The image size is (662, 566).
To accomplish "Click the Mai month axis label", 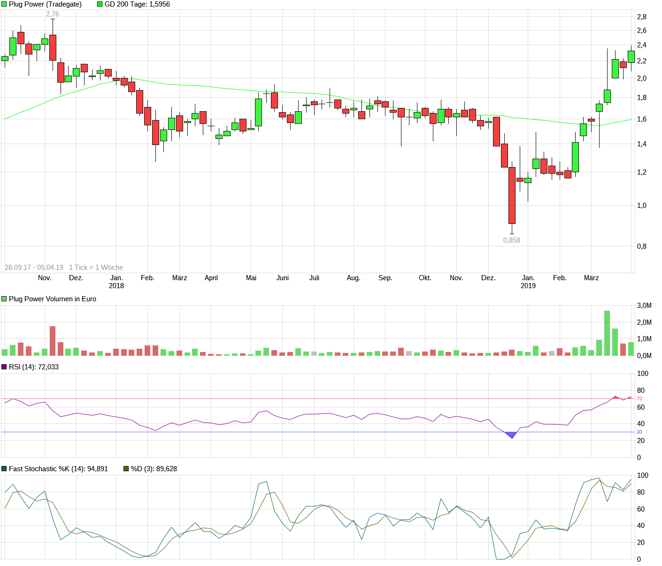I will coord(251,278).
